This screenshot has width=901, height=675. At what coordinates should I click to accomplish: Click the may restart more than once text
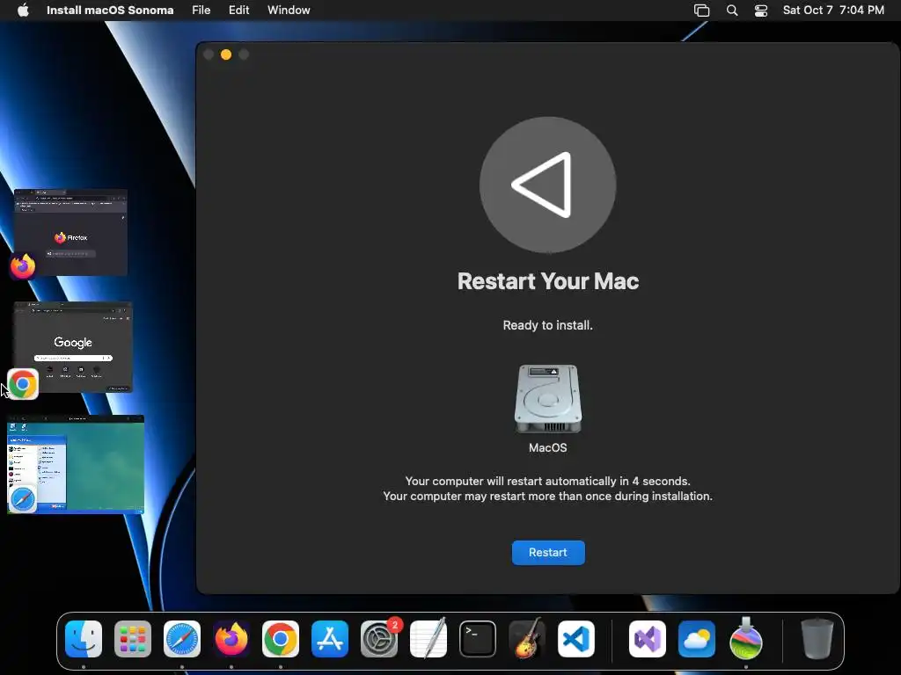tap(547, 496)
